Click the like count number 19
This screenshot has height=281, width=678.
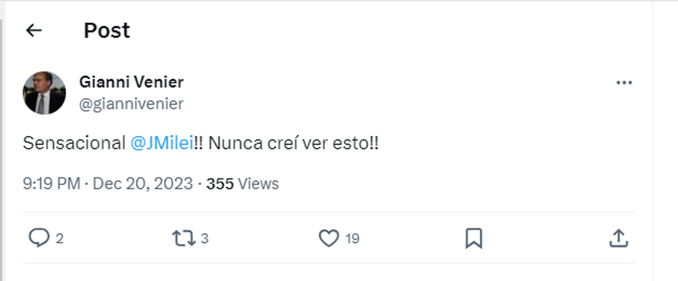click(x=353, y=239)
